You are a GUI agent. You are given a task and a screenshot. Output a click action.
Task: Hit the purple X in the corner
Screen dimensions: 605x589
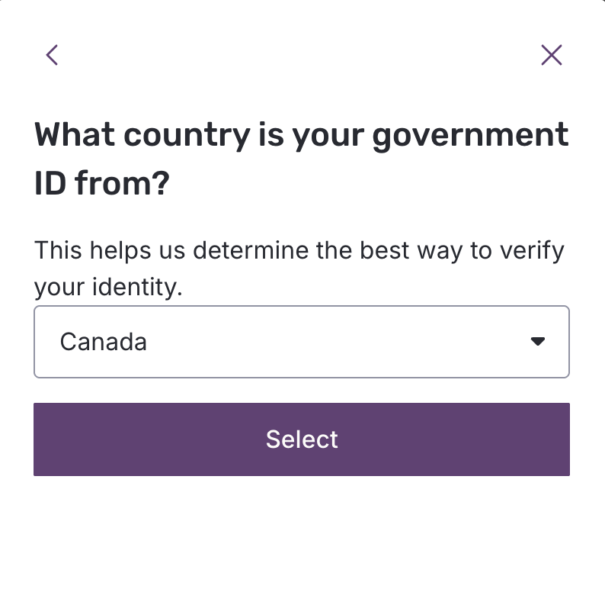[x=551, y=55]
